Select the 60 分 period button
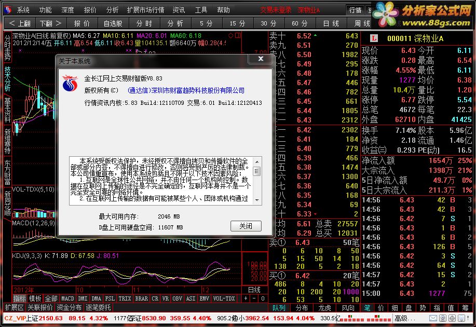Image resolution: width=476 pixels, height=327 pixels. click(x=300, y=23)
